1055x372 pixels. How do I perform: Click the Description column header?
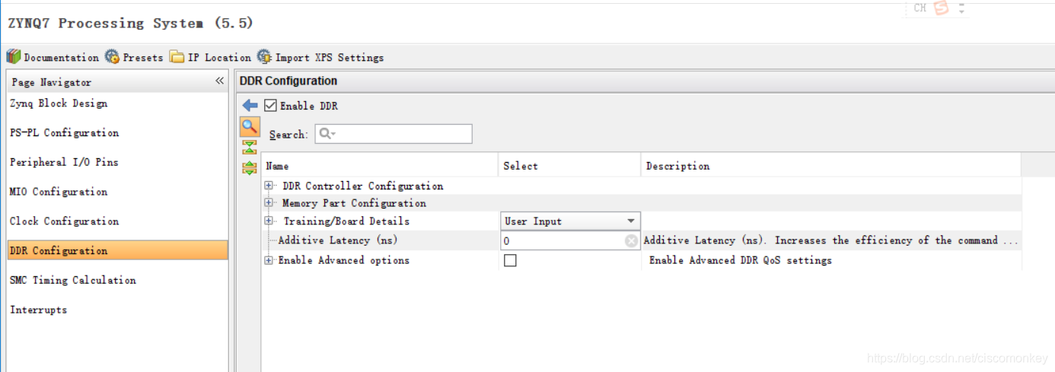pyautogui.click(x=677, y=166)
